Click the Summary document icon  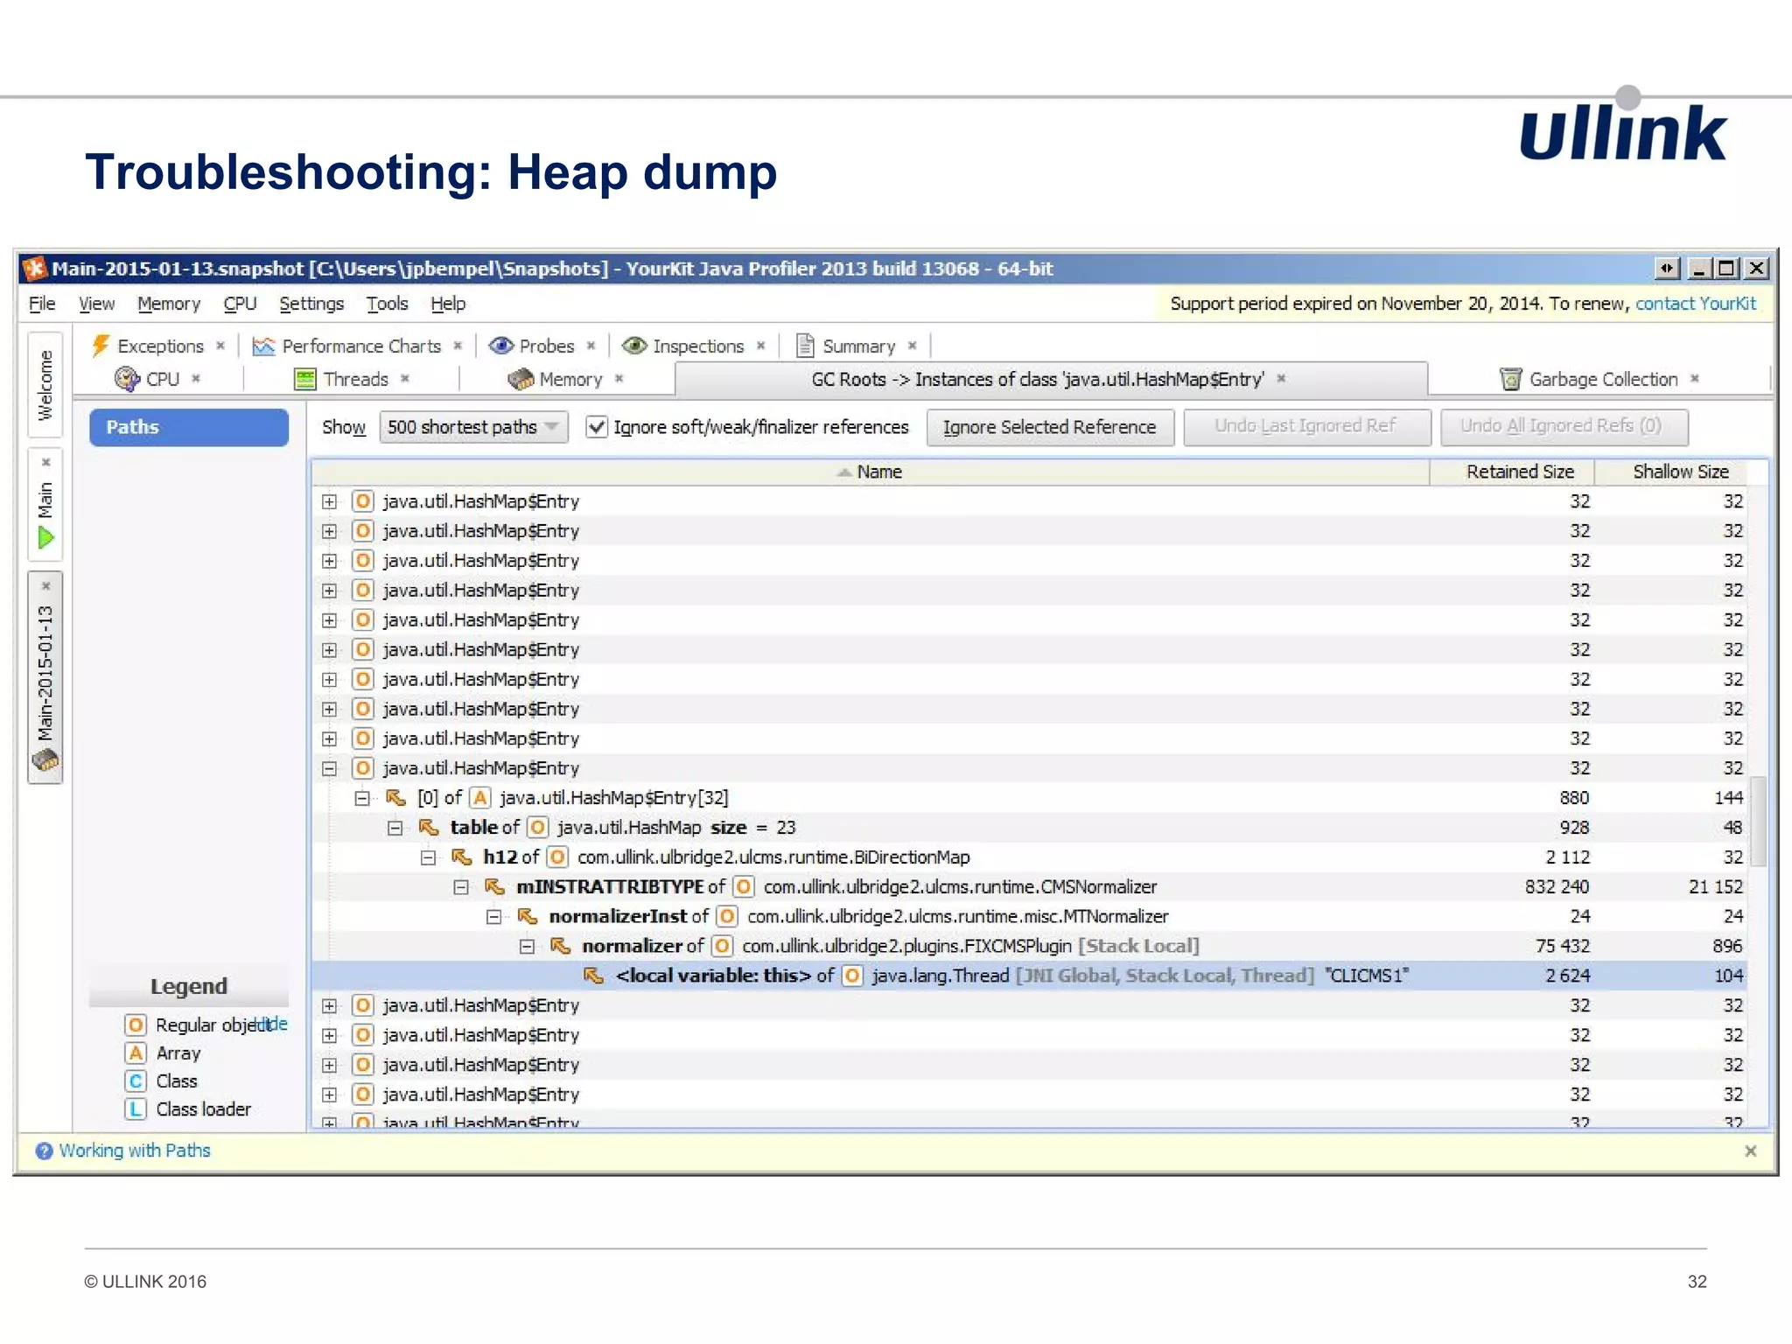coord(805,346)
